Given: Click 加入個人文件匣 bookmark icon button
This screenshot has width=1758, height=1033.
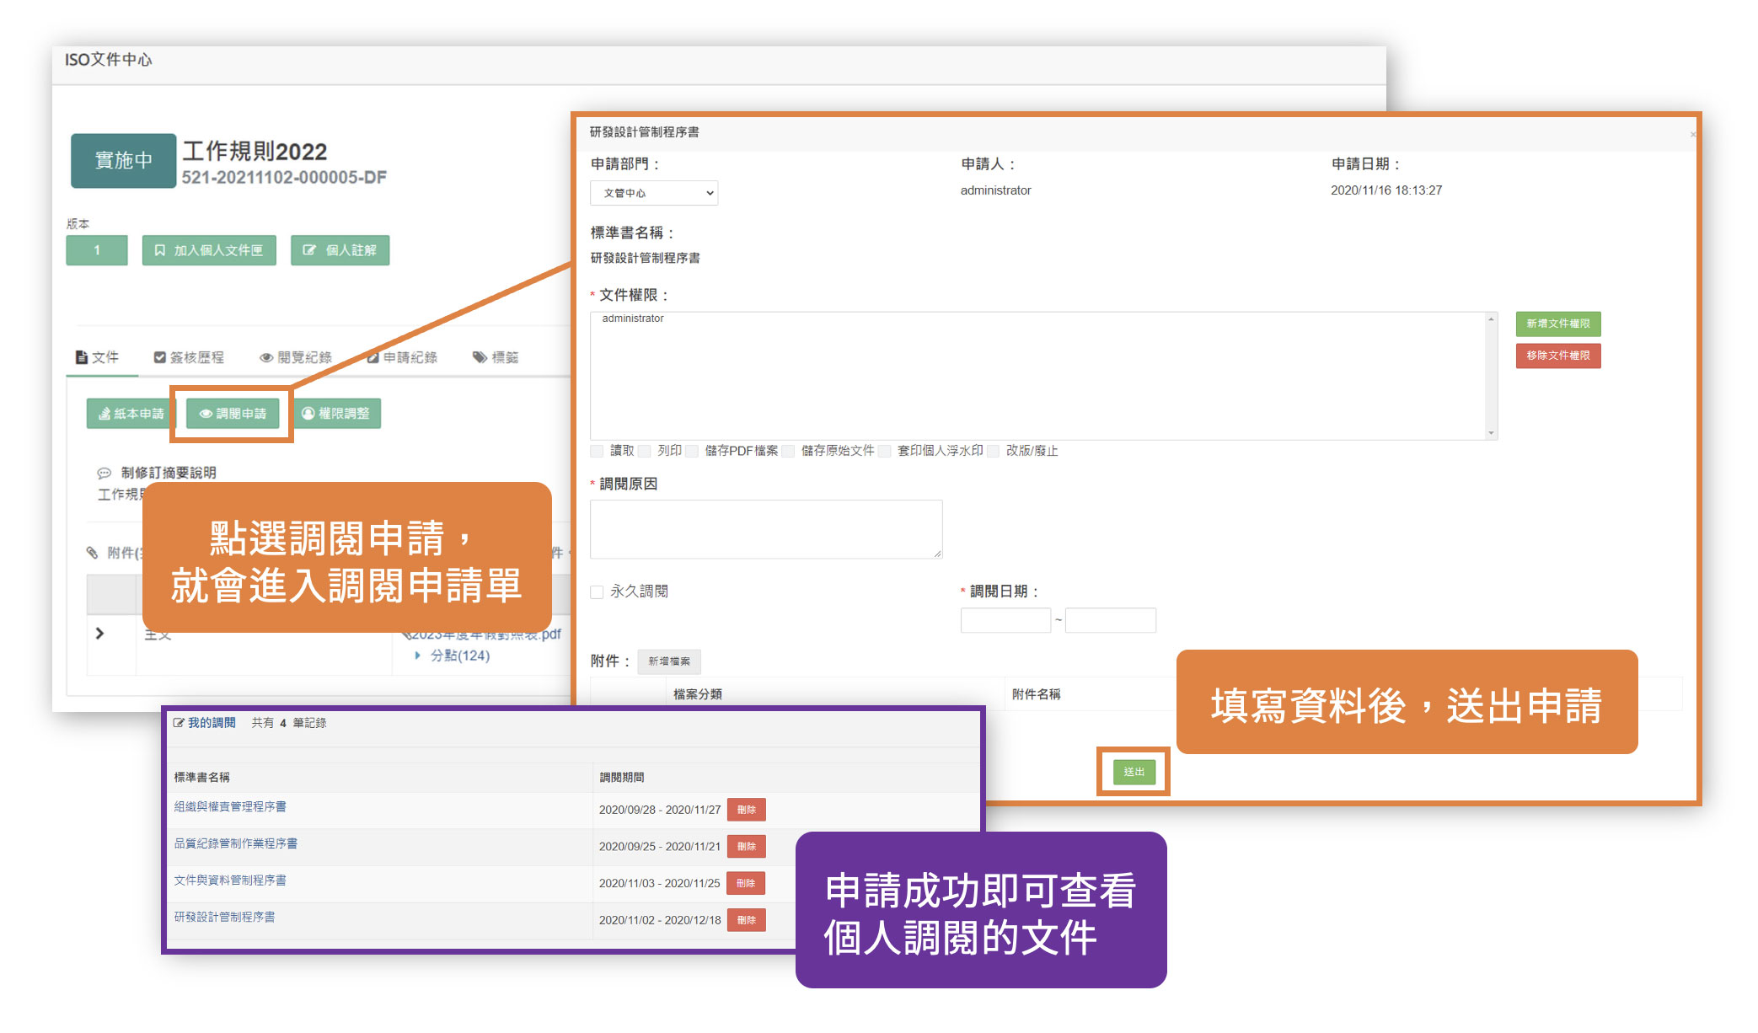Looking at the screenshot, I should point(209,250).
